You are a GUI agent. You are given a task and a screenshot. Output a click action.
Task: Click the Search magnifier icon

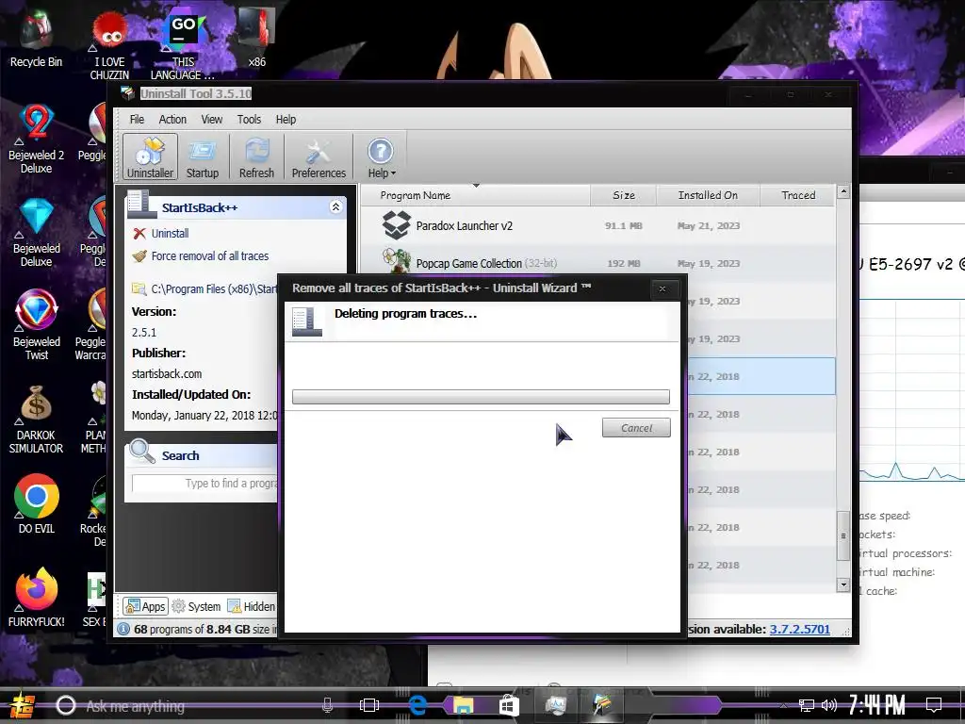142,452
